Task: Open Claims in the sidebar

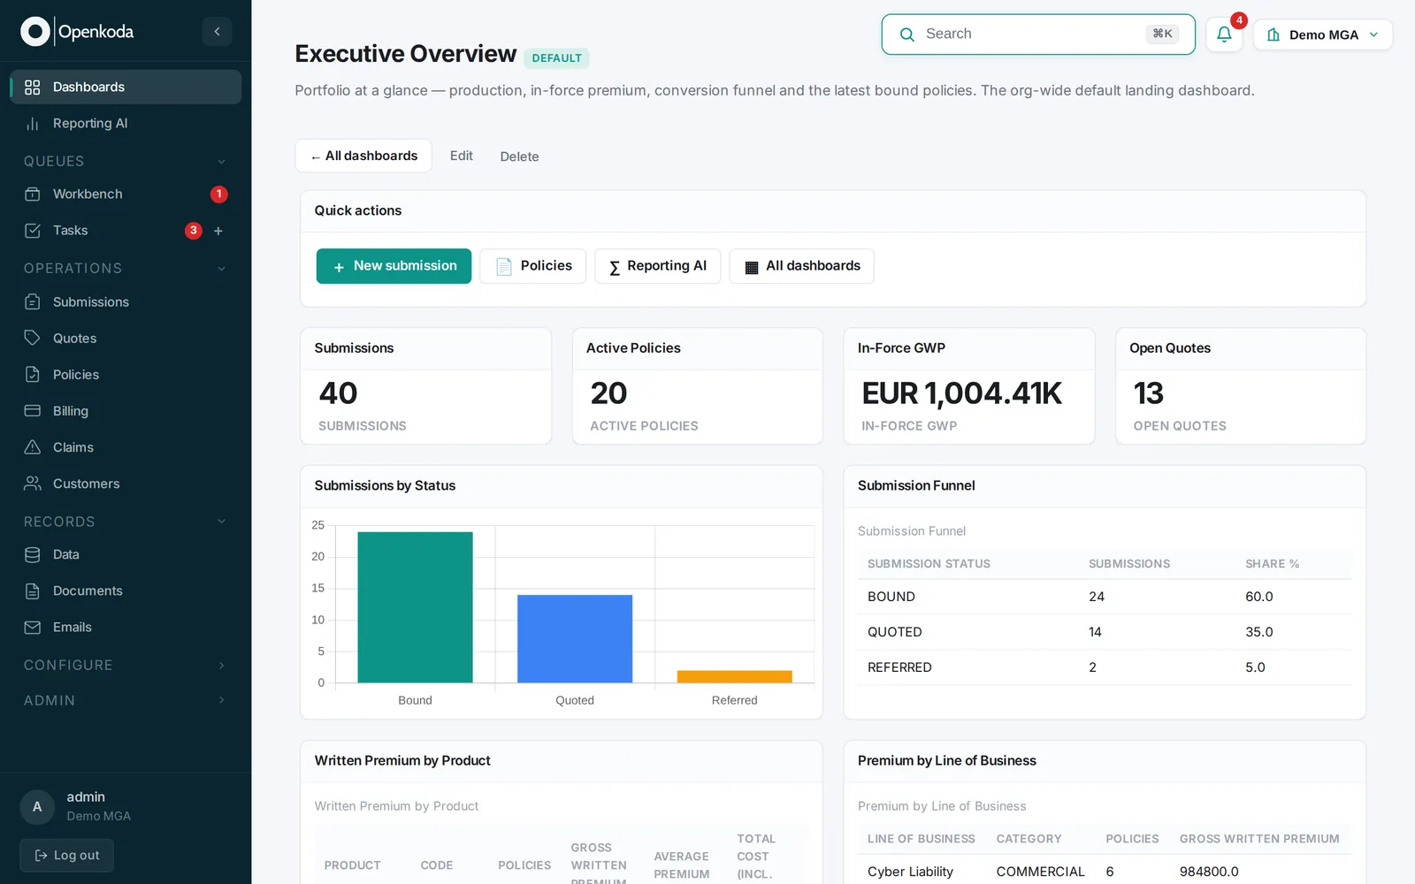Action: (x=126, y=447)
